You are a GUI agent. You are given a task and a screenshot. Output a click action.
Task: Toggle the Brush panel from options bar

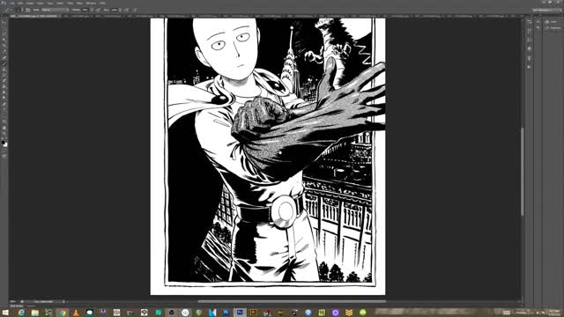tap(27, 10)
